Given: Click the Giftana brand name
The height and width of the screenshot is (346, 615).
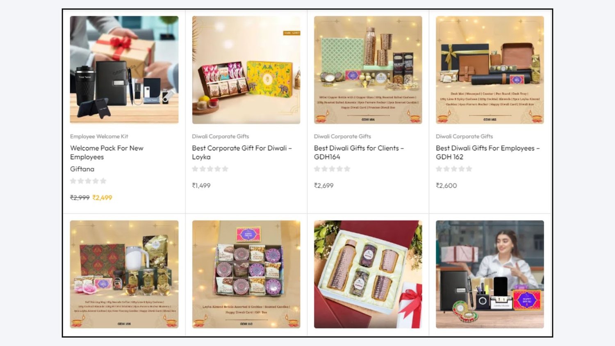Looking at the screenshot, I should click(x=82, y=169).
